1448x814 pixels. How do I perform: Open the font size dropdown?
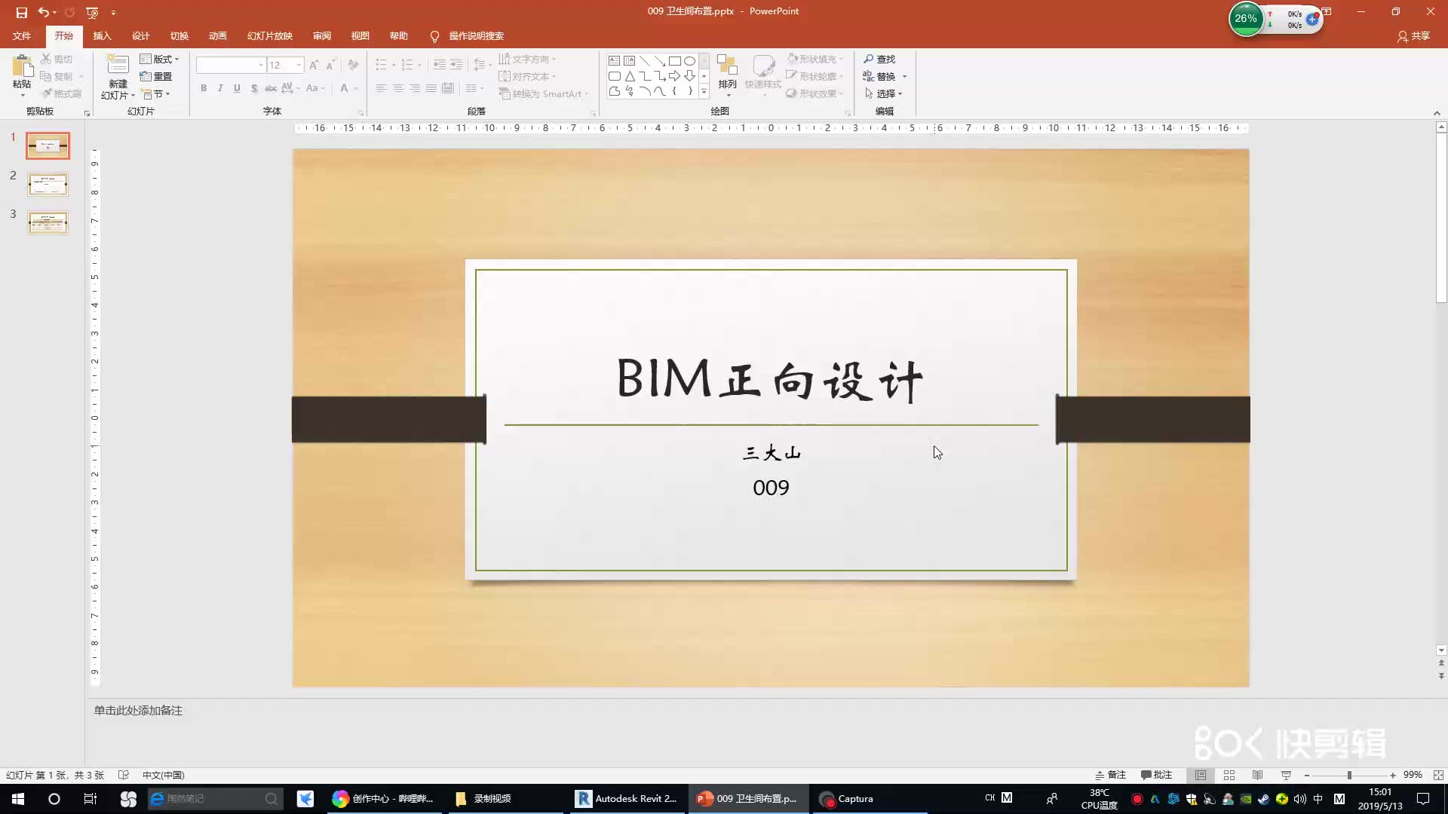coord(299,65)
